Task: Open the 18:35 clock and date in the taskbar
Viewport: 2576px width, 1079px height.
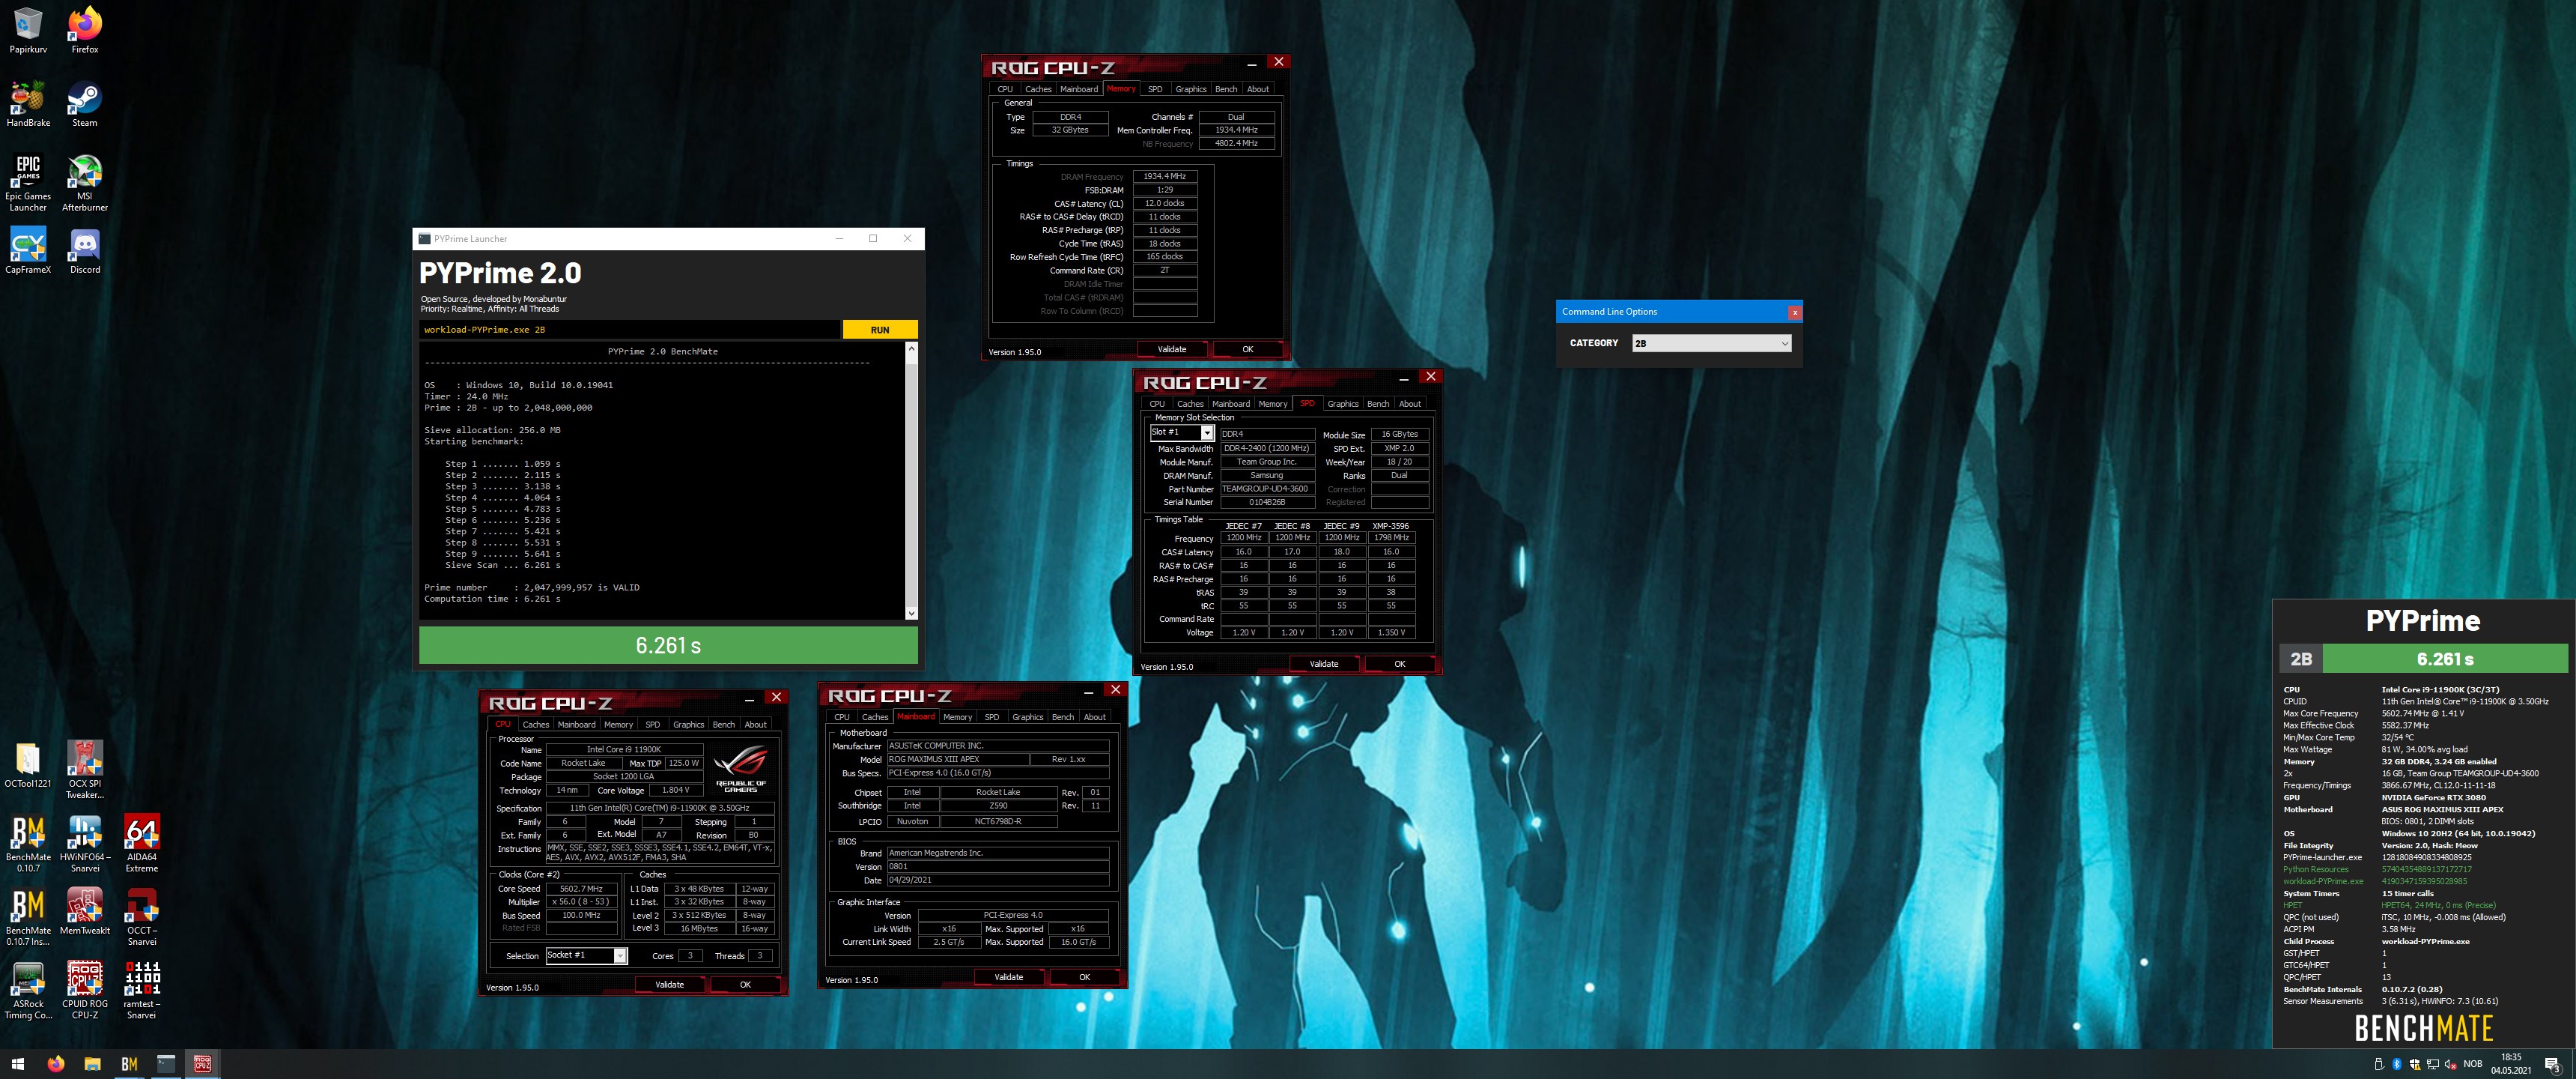Action: point(2511,1064)
